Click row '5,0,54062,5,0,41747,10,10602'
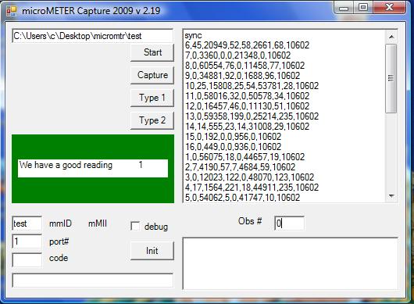The width and height of the screenshot is (414, 304). point(242,198)
